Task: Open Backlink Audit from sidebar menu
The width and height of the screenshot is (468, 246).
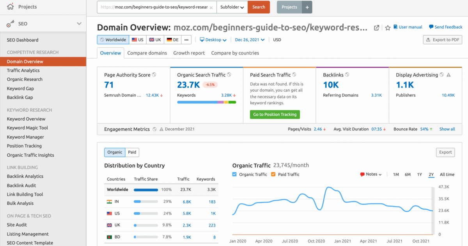Action: point(21,185)
